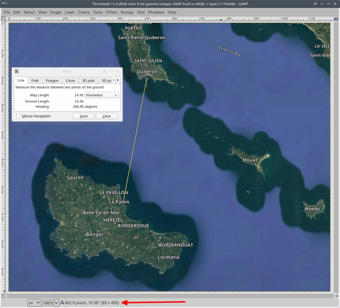Click the canvas navigation icon at bottom-right

tap(336, 296)
